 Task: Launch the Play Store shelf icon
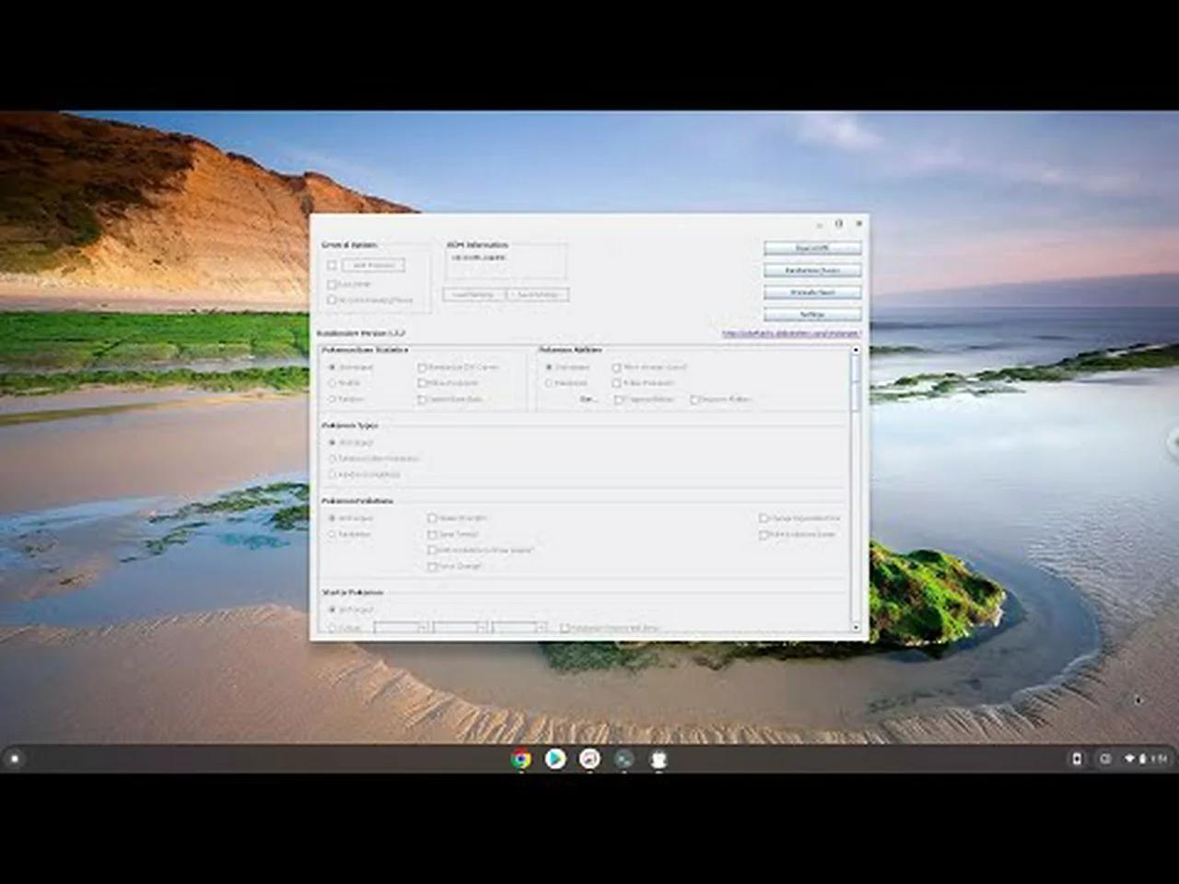[555, 759]
